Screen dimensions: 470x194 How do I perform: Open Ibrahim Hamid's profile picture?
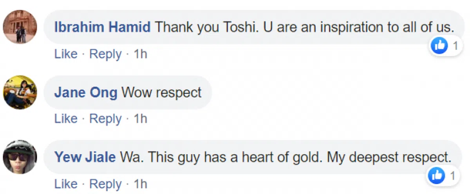(x=20, y=27)
